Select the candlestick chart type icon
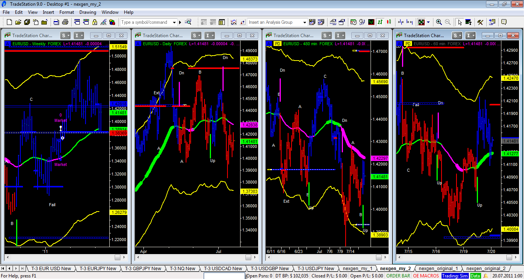The width and height of the screenshot is (524, 279). tap(389, 22)
